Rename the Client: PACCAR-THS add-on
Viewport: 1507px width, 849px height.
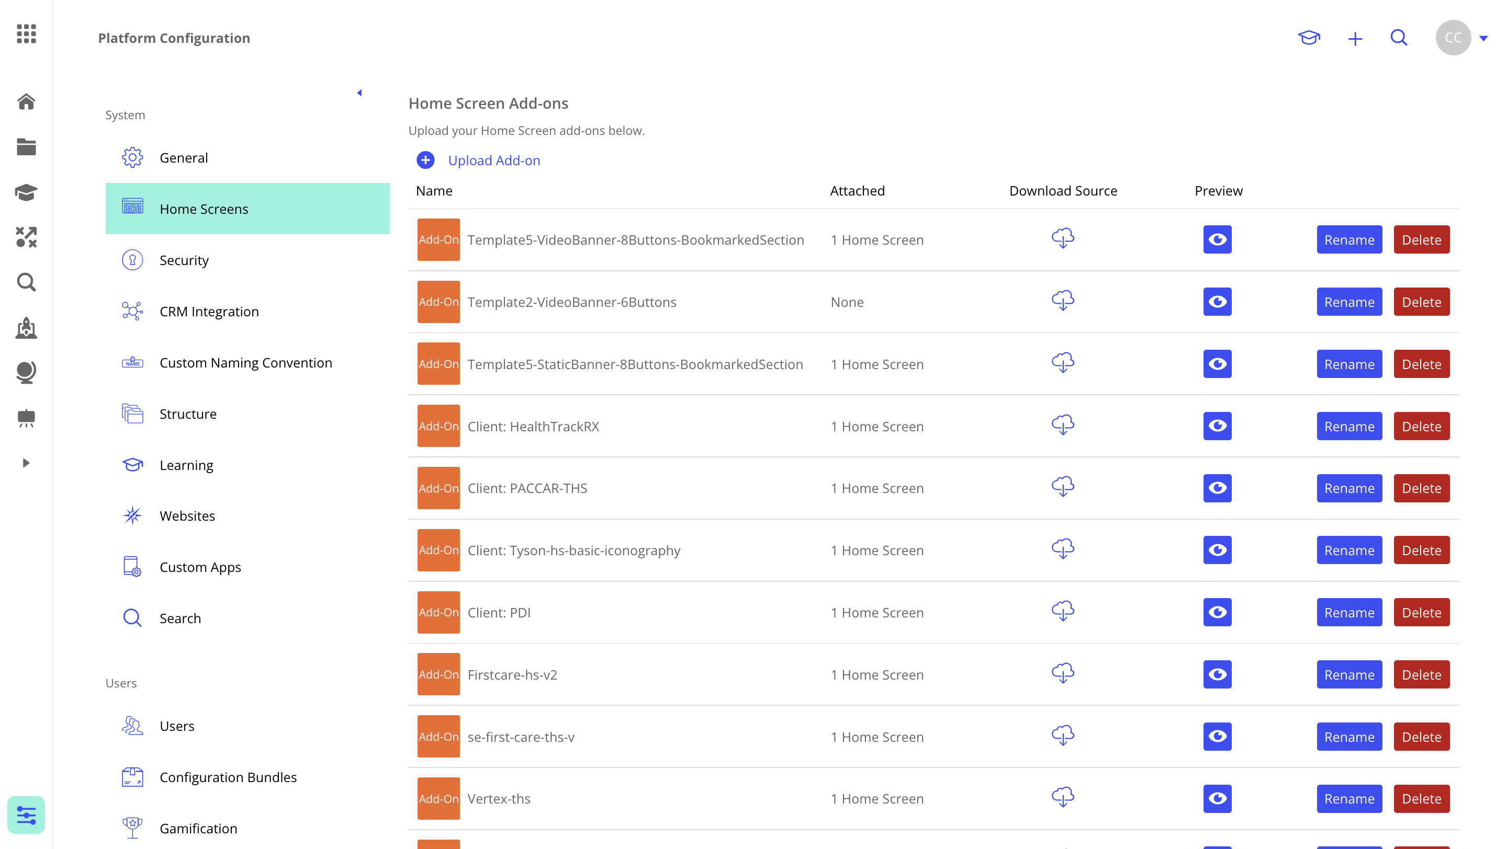point(1348,488)
